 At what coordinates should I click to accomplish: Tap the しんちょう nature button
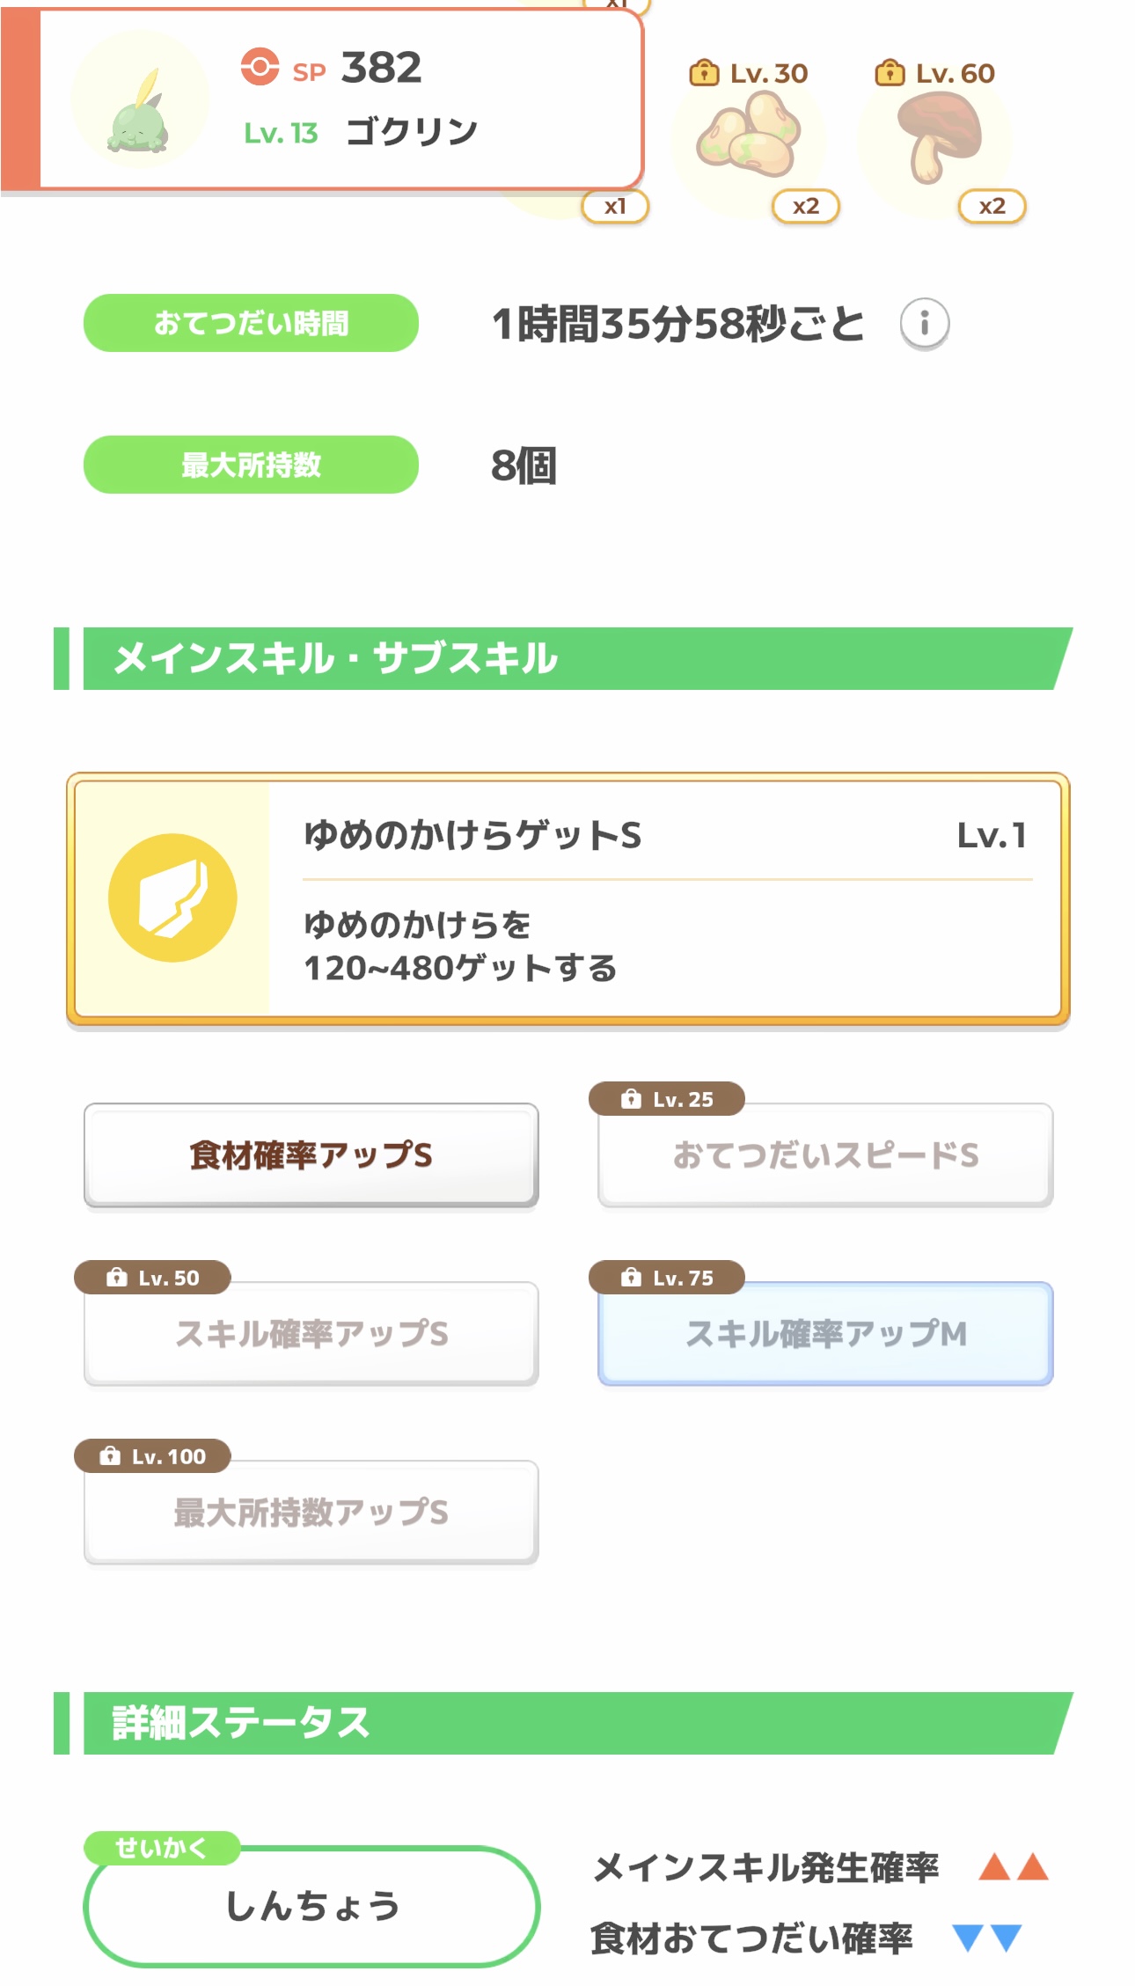[312, 1905]
